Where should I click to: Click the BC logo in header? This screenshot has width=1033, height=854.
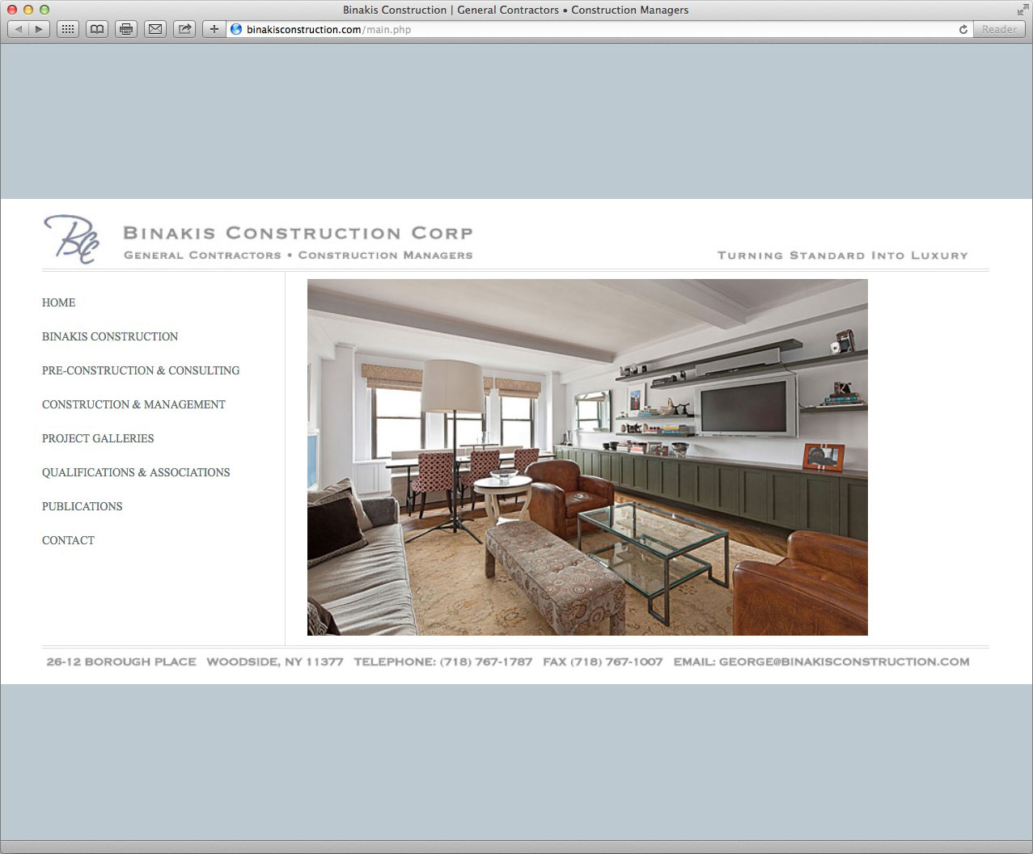point(71,239)
